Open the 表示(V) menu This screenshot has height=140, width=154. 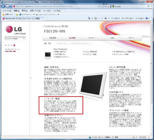(x=25, y=11)
